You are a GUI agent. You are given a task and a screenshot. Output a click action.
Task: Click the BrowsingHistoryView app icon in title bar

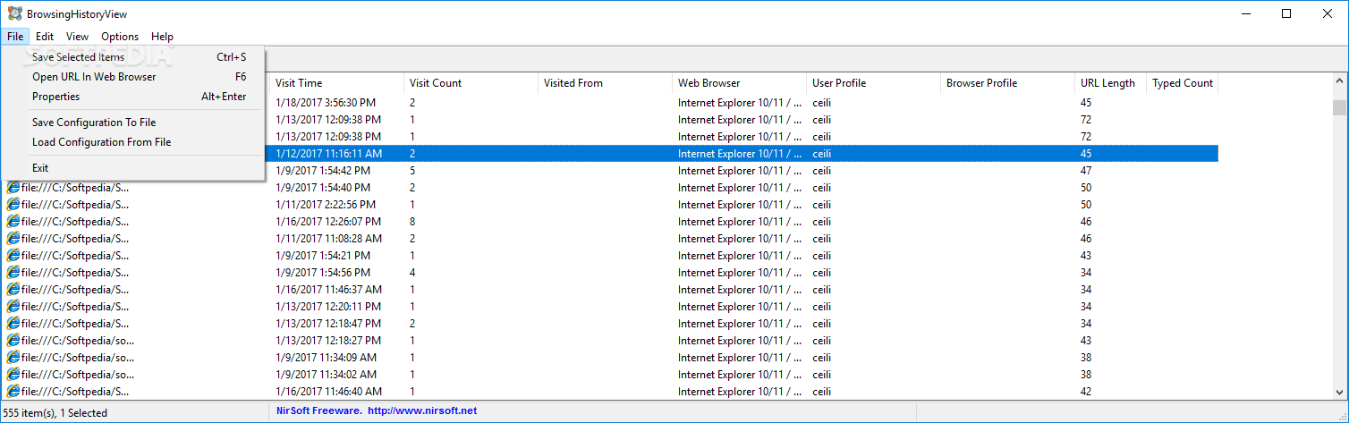pyautogui.click(x=14, y=13)
